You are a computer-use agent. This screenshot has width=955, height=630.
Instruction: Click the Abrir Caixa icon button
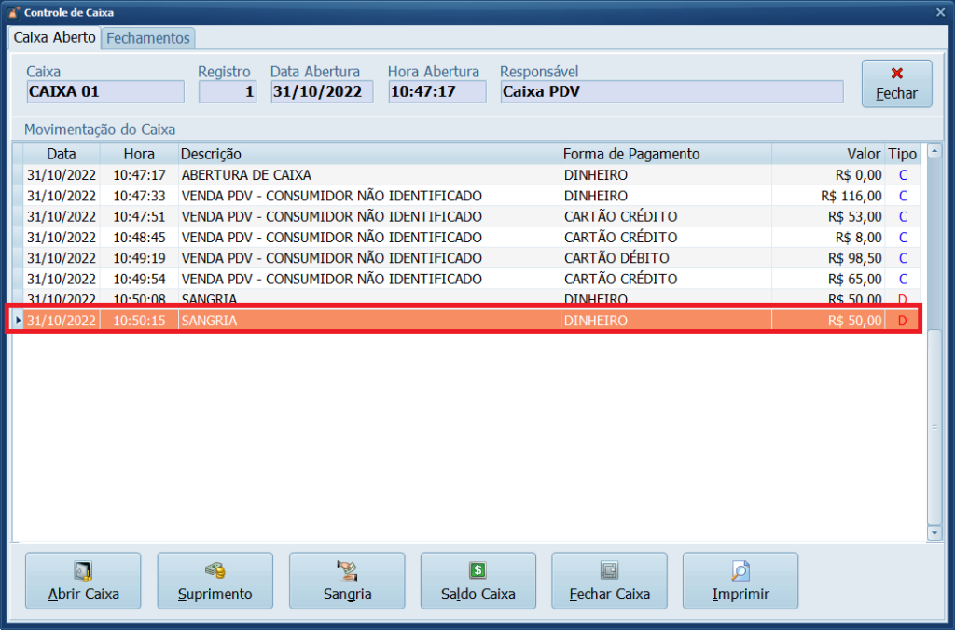(x=83, y=570)
